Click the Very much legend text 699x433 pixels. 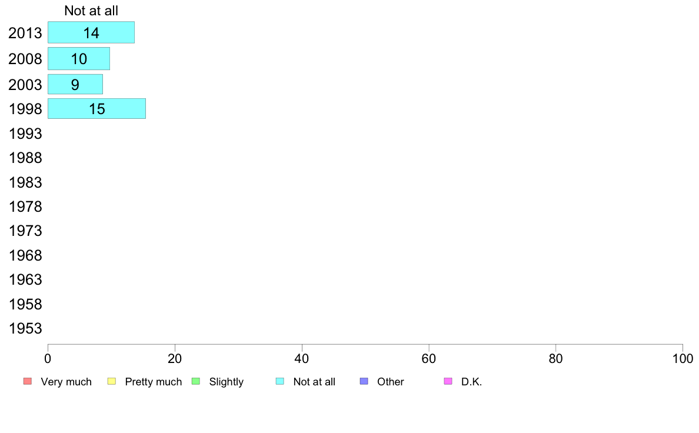click(x=66, y=382)
